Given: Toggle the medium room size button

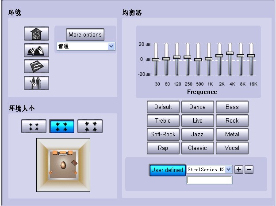Looking at the screenshot, I should 62,127.
